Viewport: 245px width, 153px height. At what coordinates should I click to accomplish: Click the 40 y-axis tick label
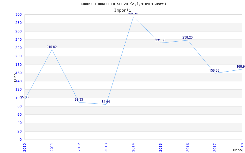[20, 123]
